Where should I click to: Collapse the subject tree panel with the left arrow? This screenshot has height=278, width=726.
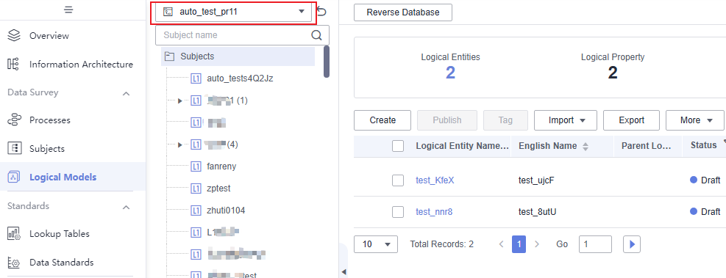click(x=344, y=271)
